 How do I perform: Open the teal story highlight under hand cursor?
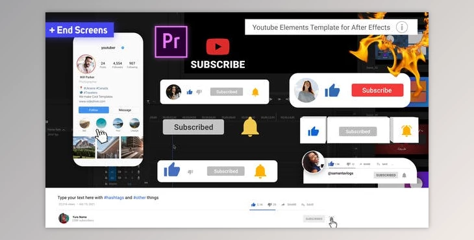click(101, 123)
